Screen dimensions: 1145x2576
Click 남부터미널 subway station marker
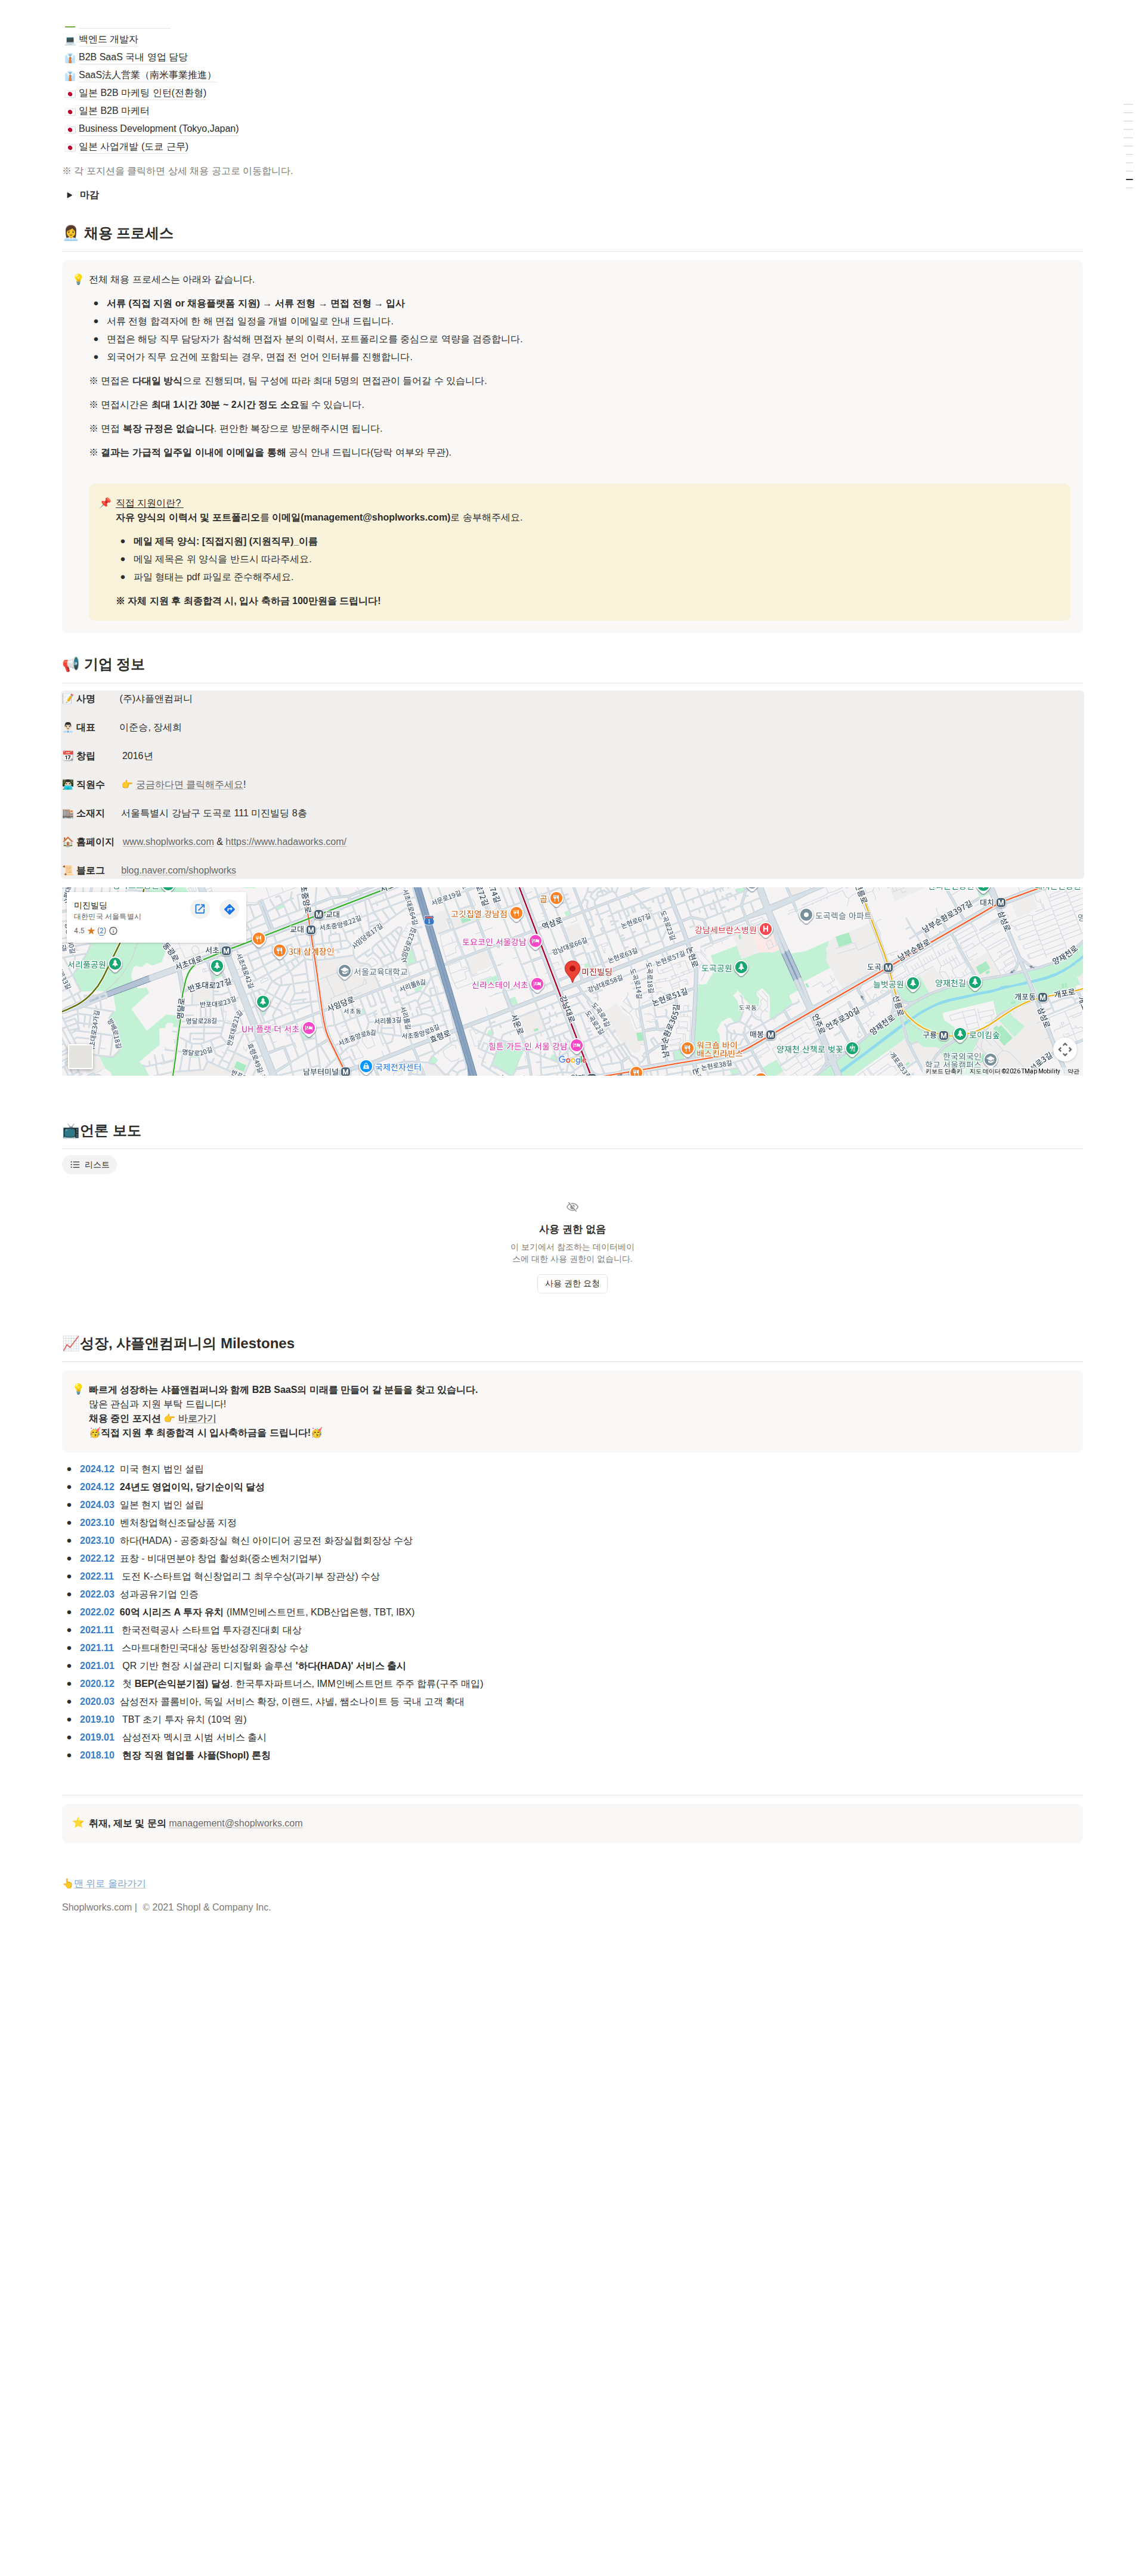pyautogui.click(x=345, y=1071)
